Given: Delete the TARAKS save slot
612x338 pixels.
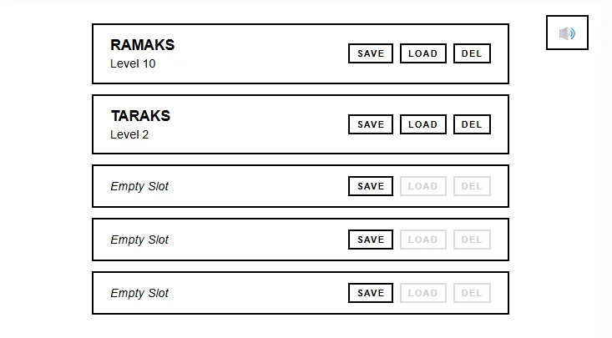Looking at the screenshot, I should [472, 124].
